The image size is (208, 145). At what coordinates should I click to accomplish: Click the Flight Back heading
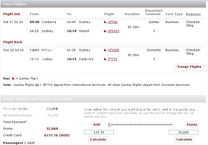(x=13, y=42)
